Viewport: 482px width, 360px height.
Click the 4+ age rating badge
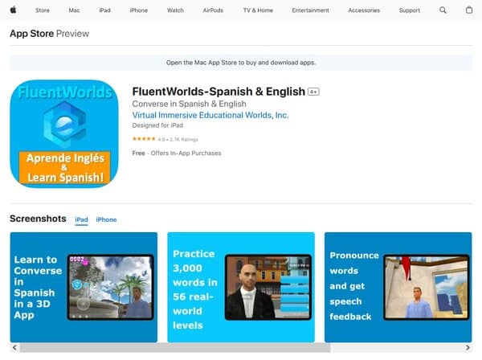313,92
